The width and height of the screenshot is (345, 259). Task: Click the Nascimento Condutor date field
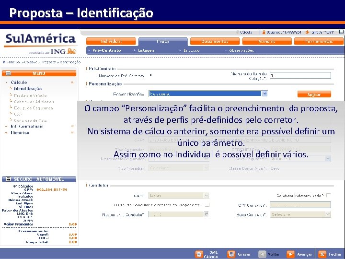176,214
